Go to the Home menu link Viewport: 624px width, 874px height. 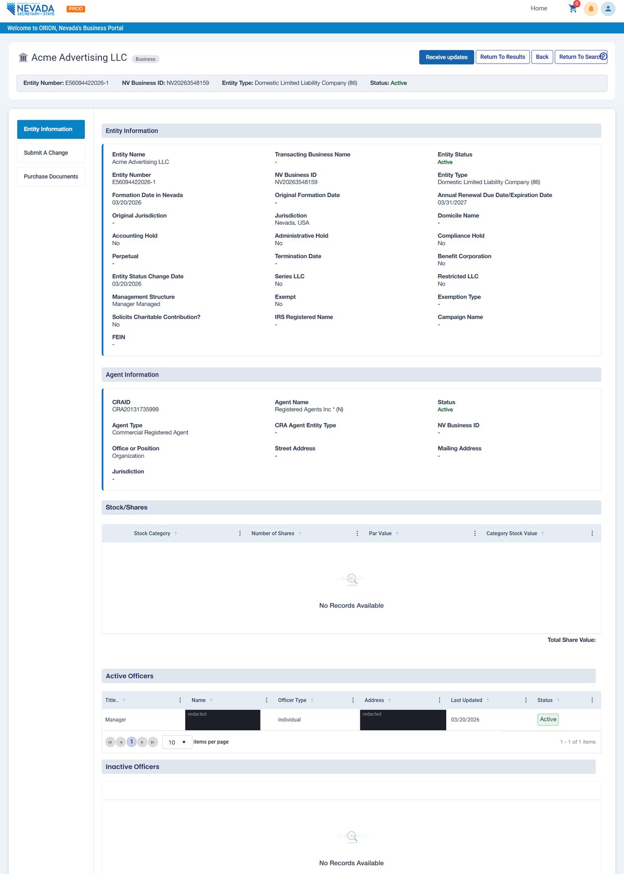pos(539,8)
